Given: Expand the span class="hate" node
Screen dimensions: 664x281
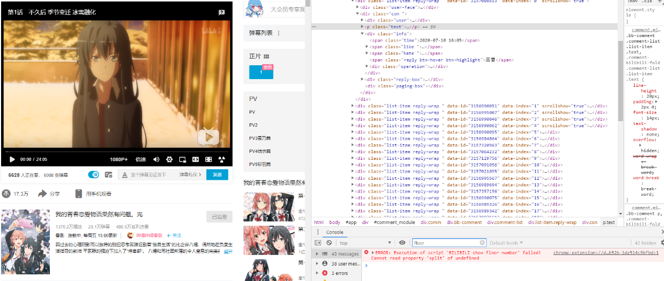Looking at the screenshot, I should 367,53.
